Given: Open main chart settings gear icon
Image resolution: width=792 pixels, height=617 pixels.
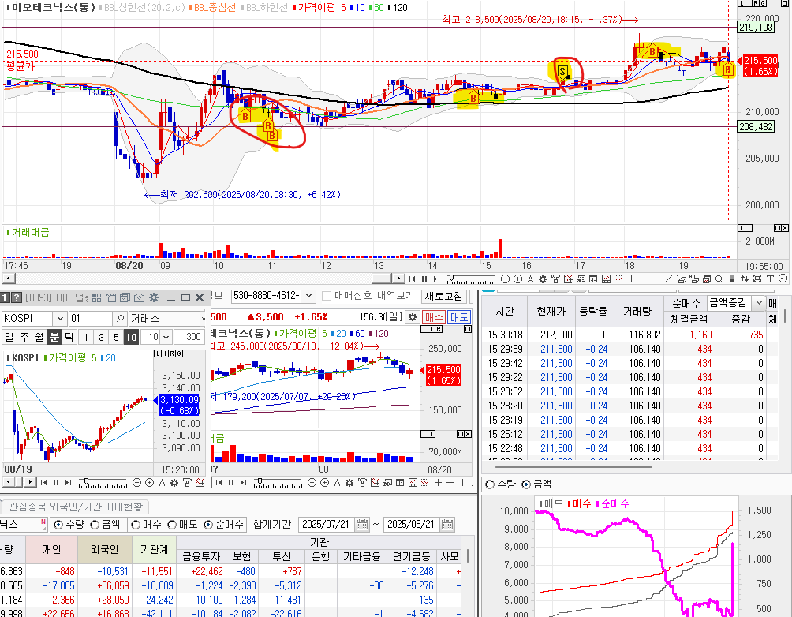Looking at the screenshot, I should 543,279.
